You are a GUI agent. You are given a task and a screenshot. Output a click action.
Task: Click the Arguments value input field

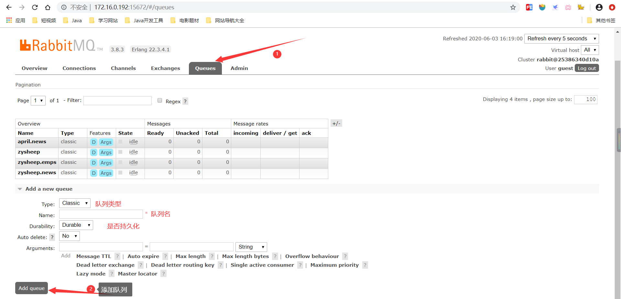[x=191, y=247]
